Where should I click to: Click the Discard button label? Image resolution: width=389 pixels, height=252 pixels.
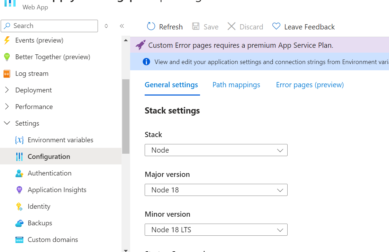coord(251,27)
